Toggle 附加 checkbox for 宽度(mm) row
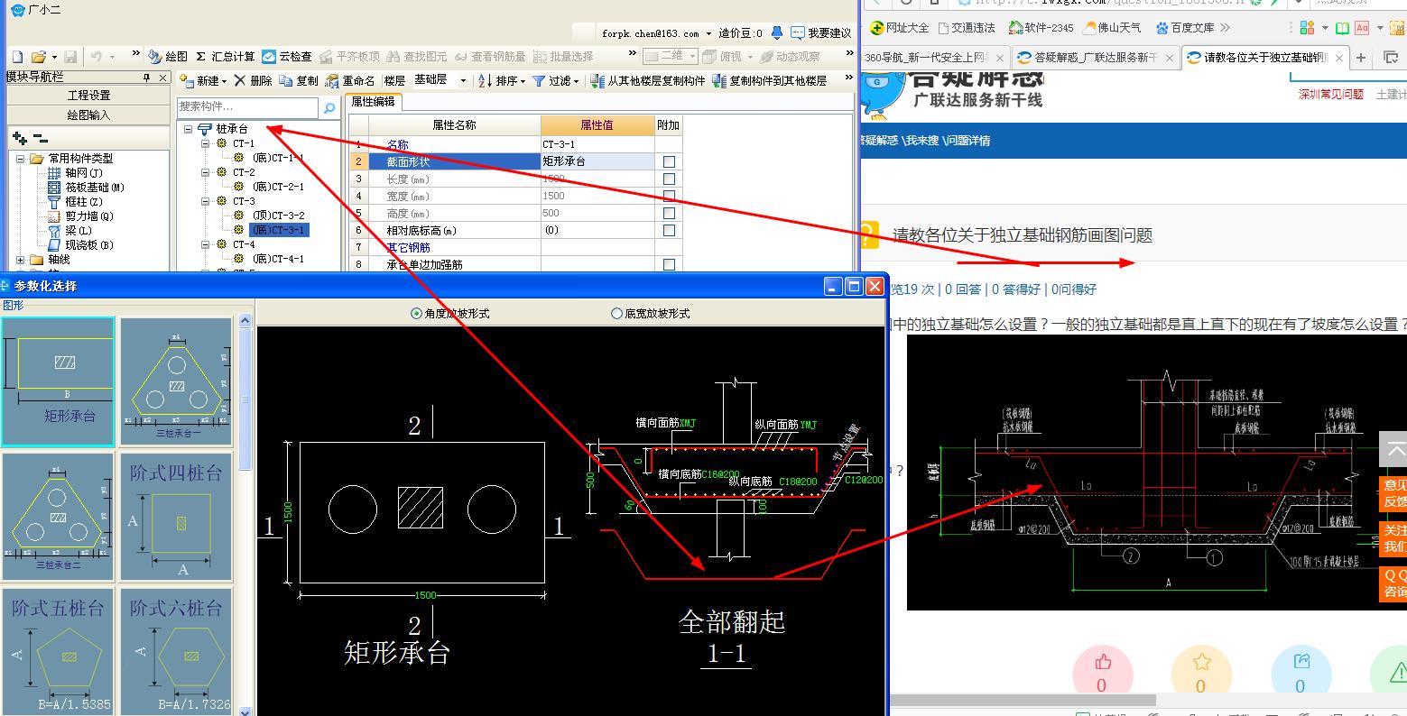 pyautogui.click(x=669, y=196)
